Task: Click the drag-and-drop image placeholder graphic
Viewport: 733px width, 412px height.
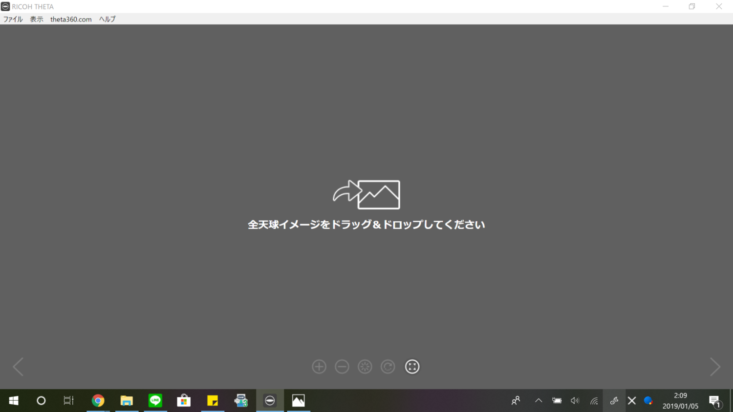Action: [366, 194]
